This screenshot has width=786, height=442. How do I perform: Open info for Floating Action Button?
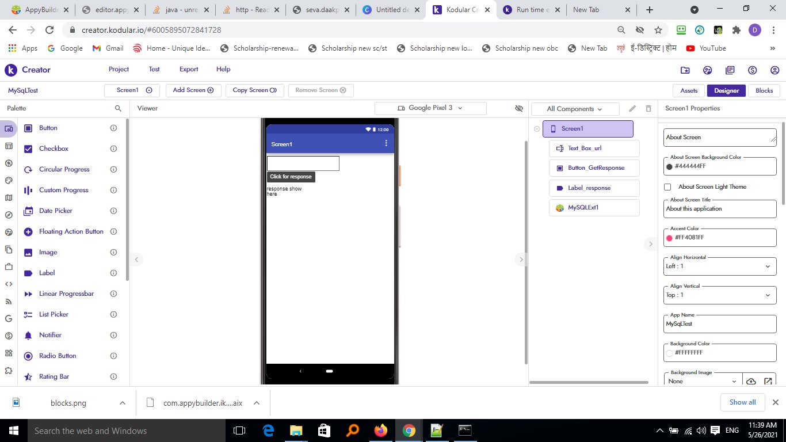[x=113, y=231]
